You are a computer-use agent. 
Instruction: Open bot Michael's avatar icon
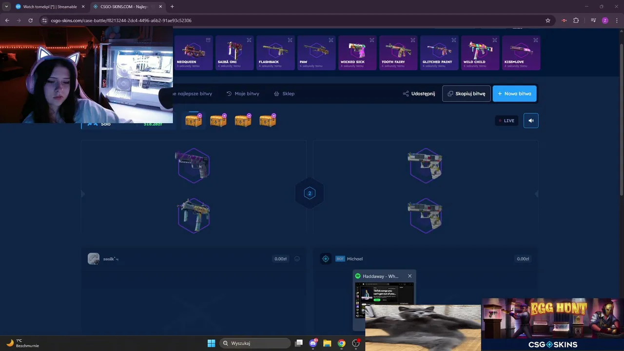(326, 259)
